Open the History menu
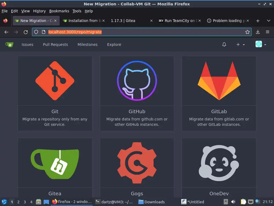This screenshot has width=274, height=206. [x=39, y=11]
